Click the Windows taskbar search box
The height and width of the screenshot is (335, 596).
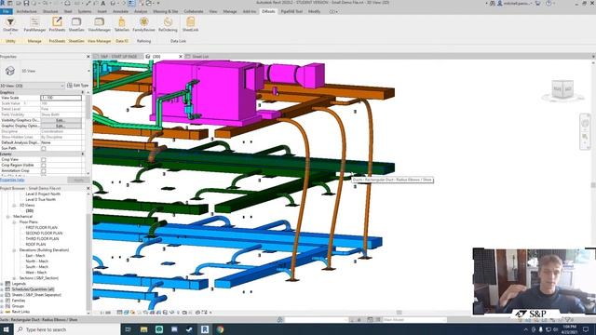click(x=66, y=329)
